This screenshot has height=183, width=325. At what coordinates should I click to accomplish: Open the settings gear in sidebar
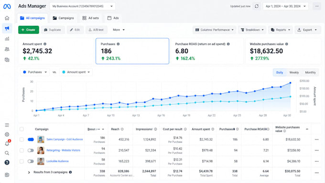(x=7, y=134)
